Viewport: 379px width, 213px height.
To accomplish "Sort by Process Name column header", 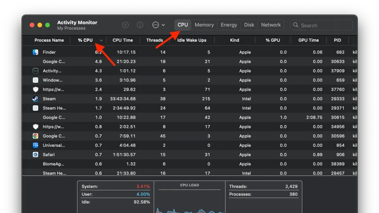I will pos(49,40).
